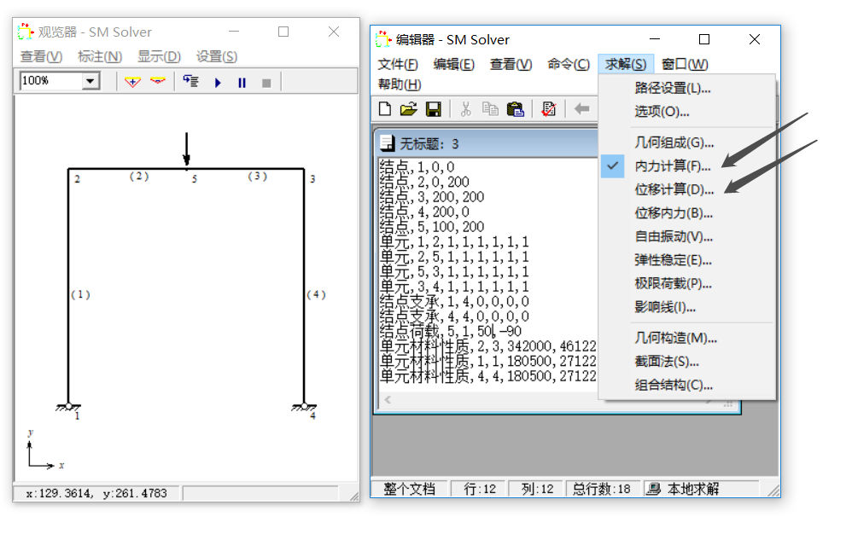Open the 设置(S) menu in the viewer window
The width and height of the screenshot is (852, 534).
(217, 56)
